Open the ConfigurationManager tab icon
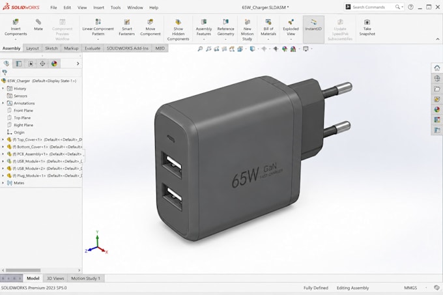The height and width of the screenshot is (295, 443). click(31, 64)
